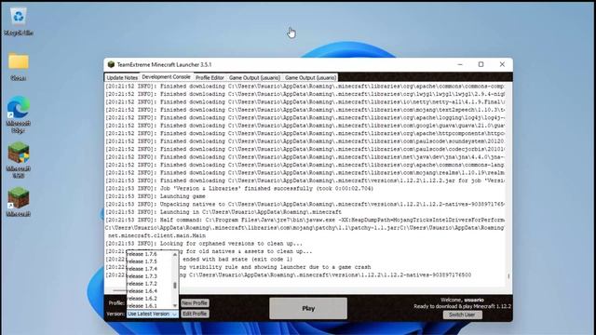Click the 'Unpacking natives' log line

pos(305,205)
